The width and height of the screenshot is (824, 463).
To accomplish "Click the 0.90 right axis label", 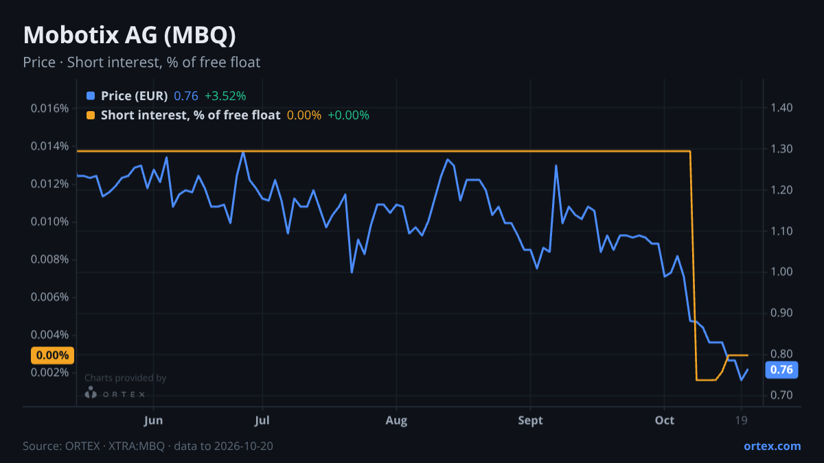I will point(782,313).
